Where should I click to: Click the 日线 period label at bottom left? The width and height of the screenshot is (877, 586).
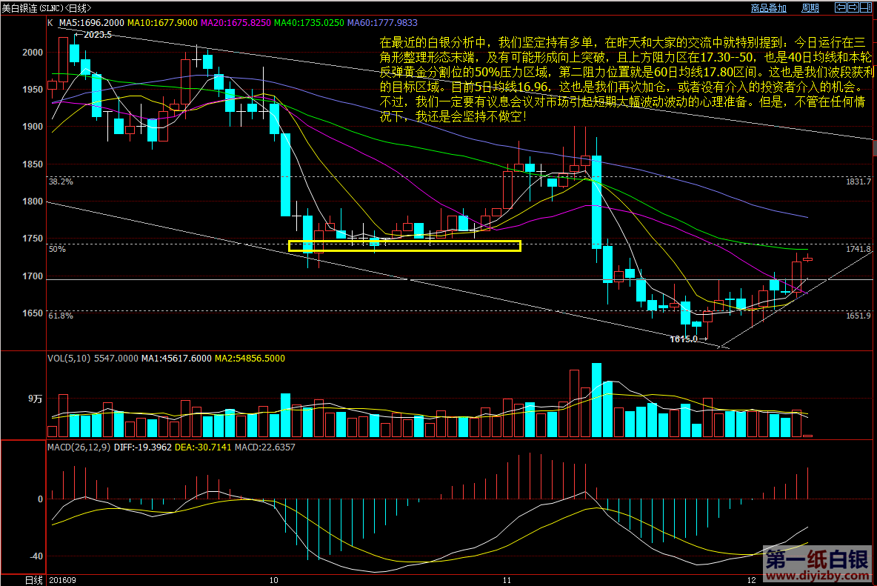(33, 579)
